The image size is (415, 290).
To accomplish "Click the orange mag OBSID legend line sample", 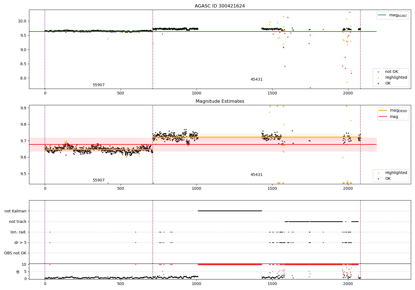I will point(383,110).
